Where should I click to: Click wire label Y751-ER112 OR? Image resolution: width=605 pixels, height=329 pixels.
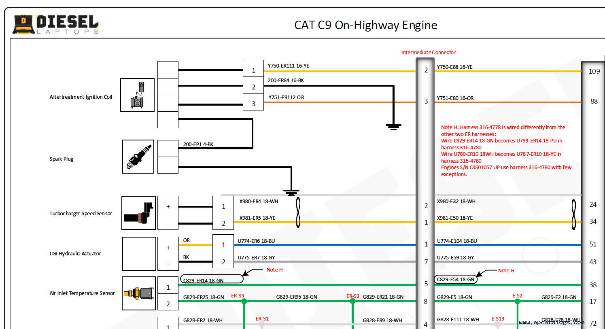click(x=286, y=97)
